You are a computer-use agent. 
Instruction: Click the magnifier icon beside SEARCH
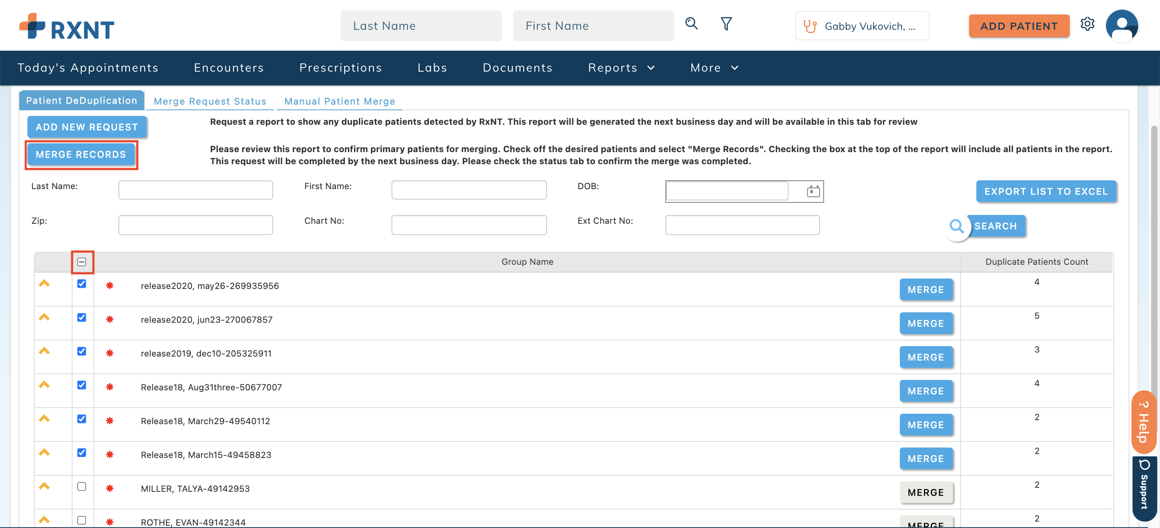957,226
